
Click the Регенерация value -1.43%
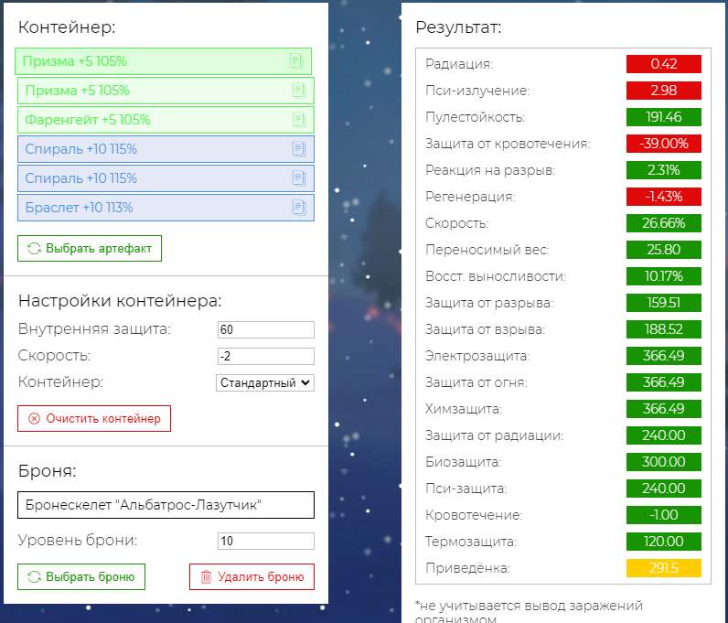[663, 197]
